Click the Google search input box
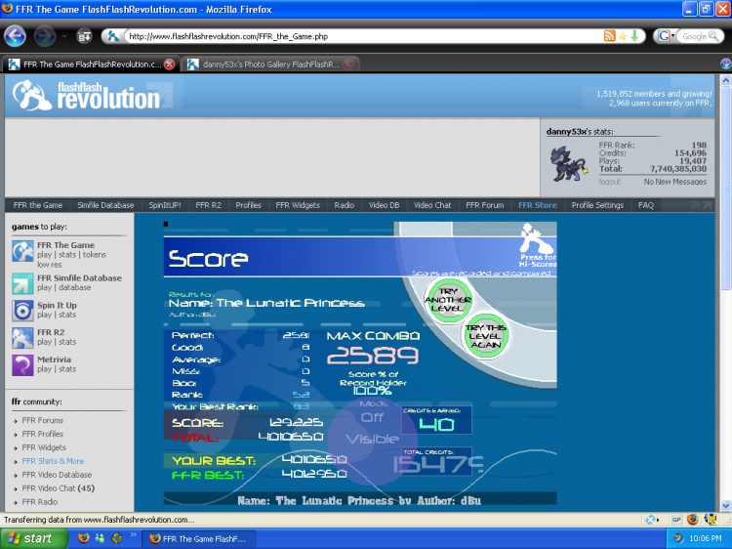732x549 pixels. 694,36
